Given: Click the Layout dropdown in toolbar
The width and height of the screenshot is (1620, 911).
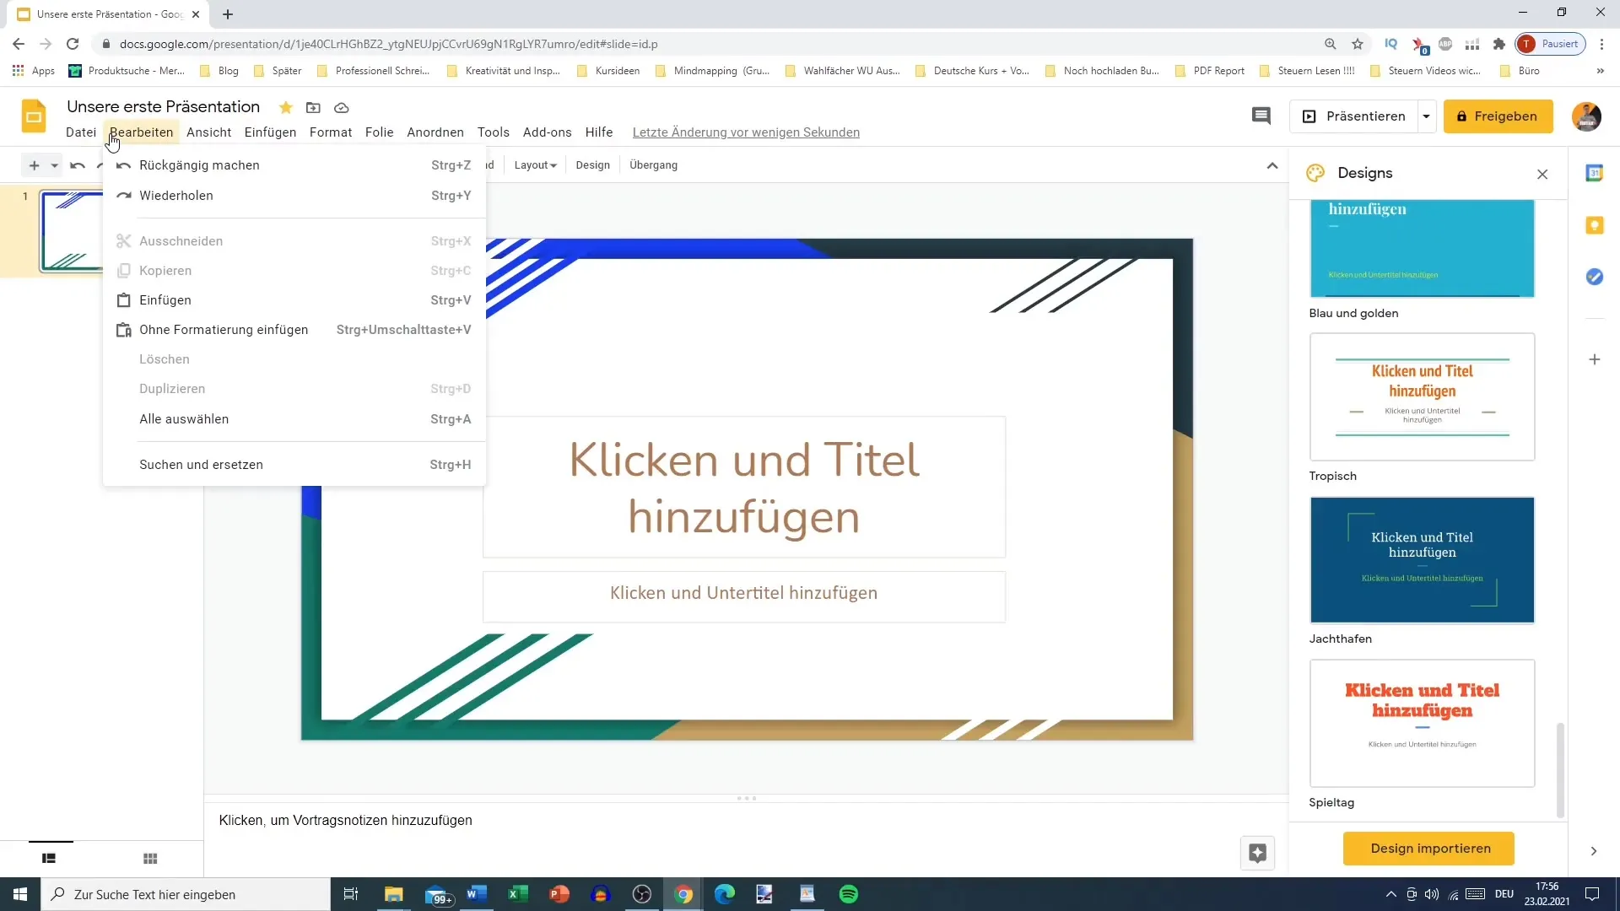Looking at the screenshot, I should point(535,164).
